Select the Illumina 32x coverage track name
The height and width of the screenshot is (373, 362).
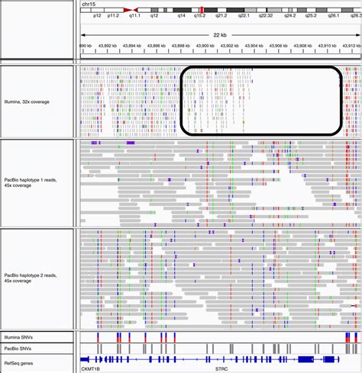[x=27, y=102]
